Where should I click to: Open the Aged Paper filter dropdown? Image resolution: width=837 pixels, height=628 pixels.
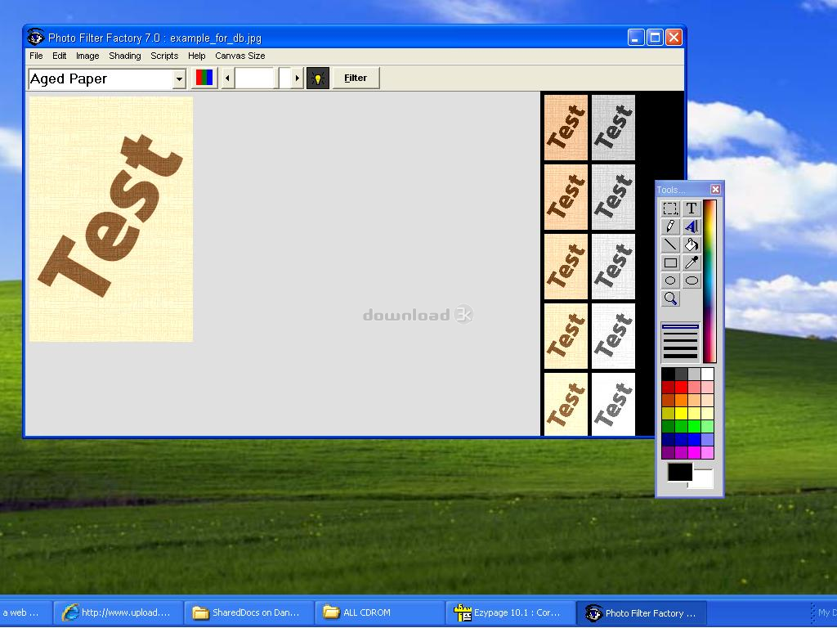tap(179, 79)
